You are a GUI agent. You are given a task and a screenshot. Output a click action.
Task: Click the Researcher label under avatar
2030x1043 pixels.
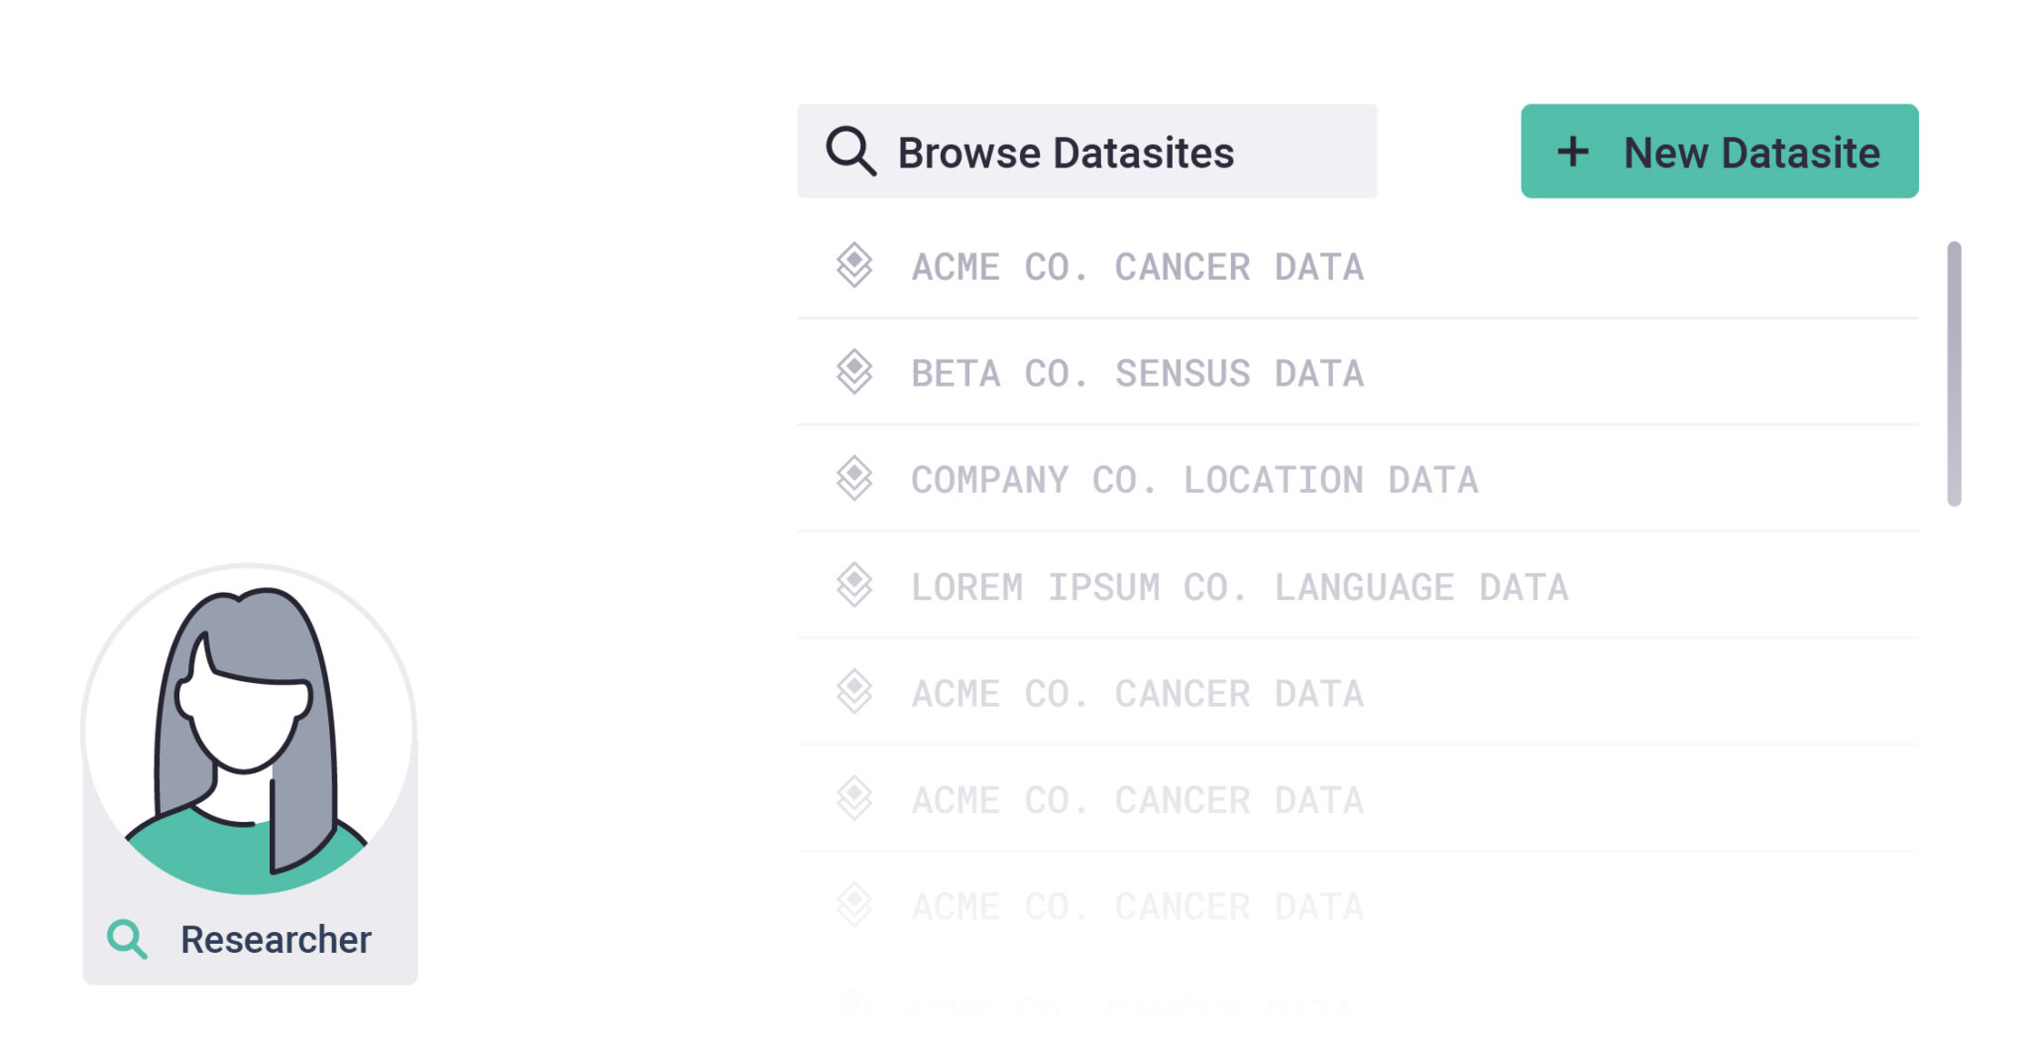tap(276, 939)
